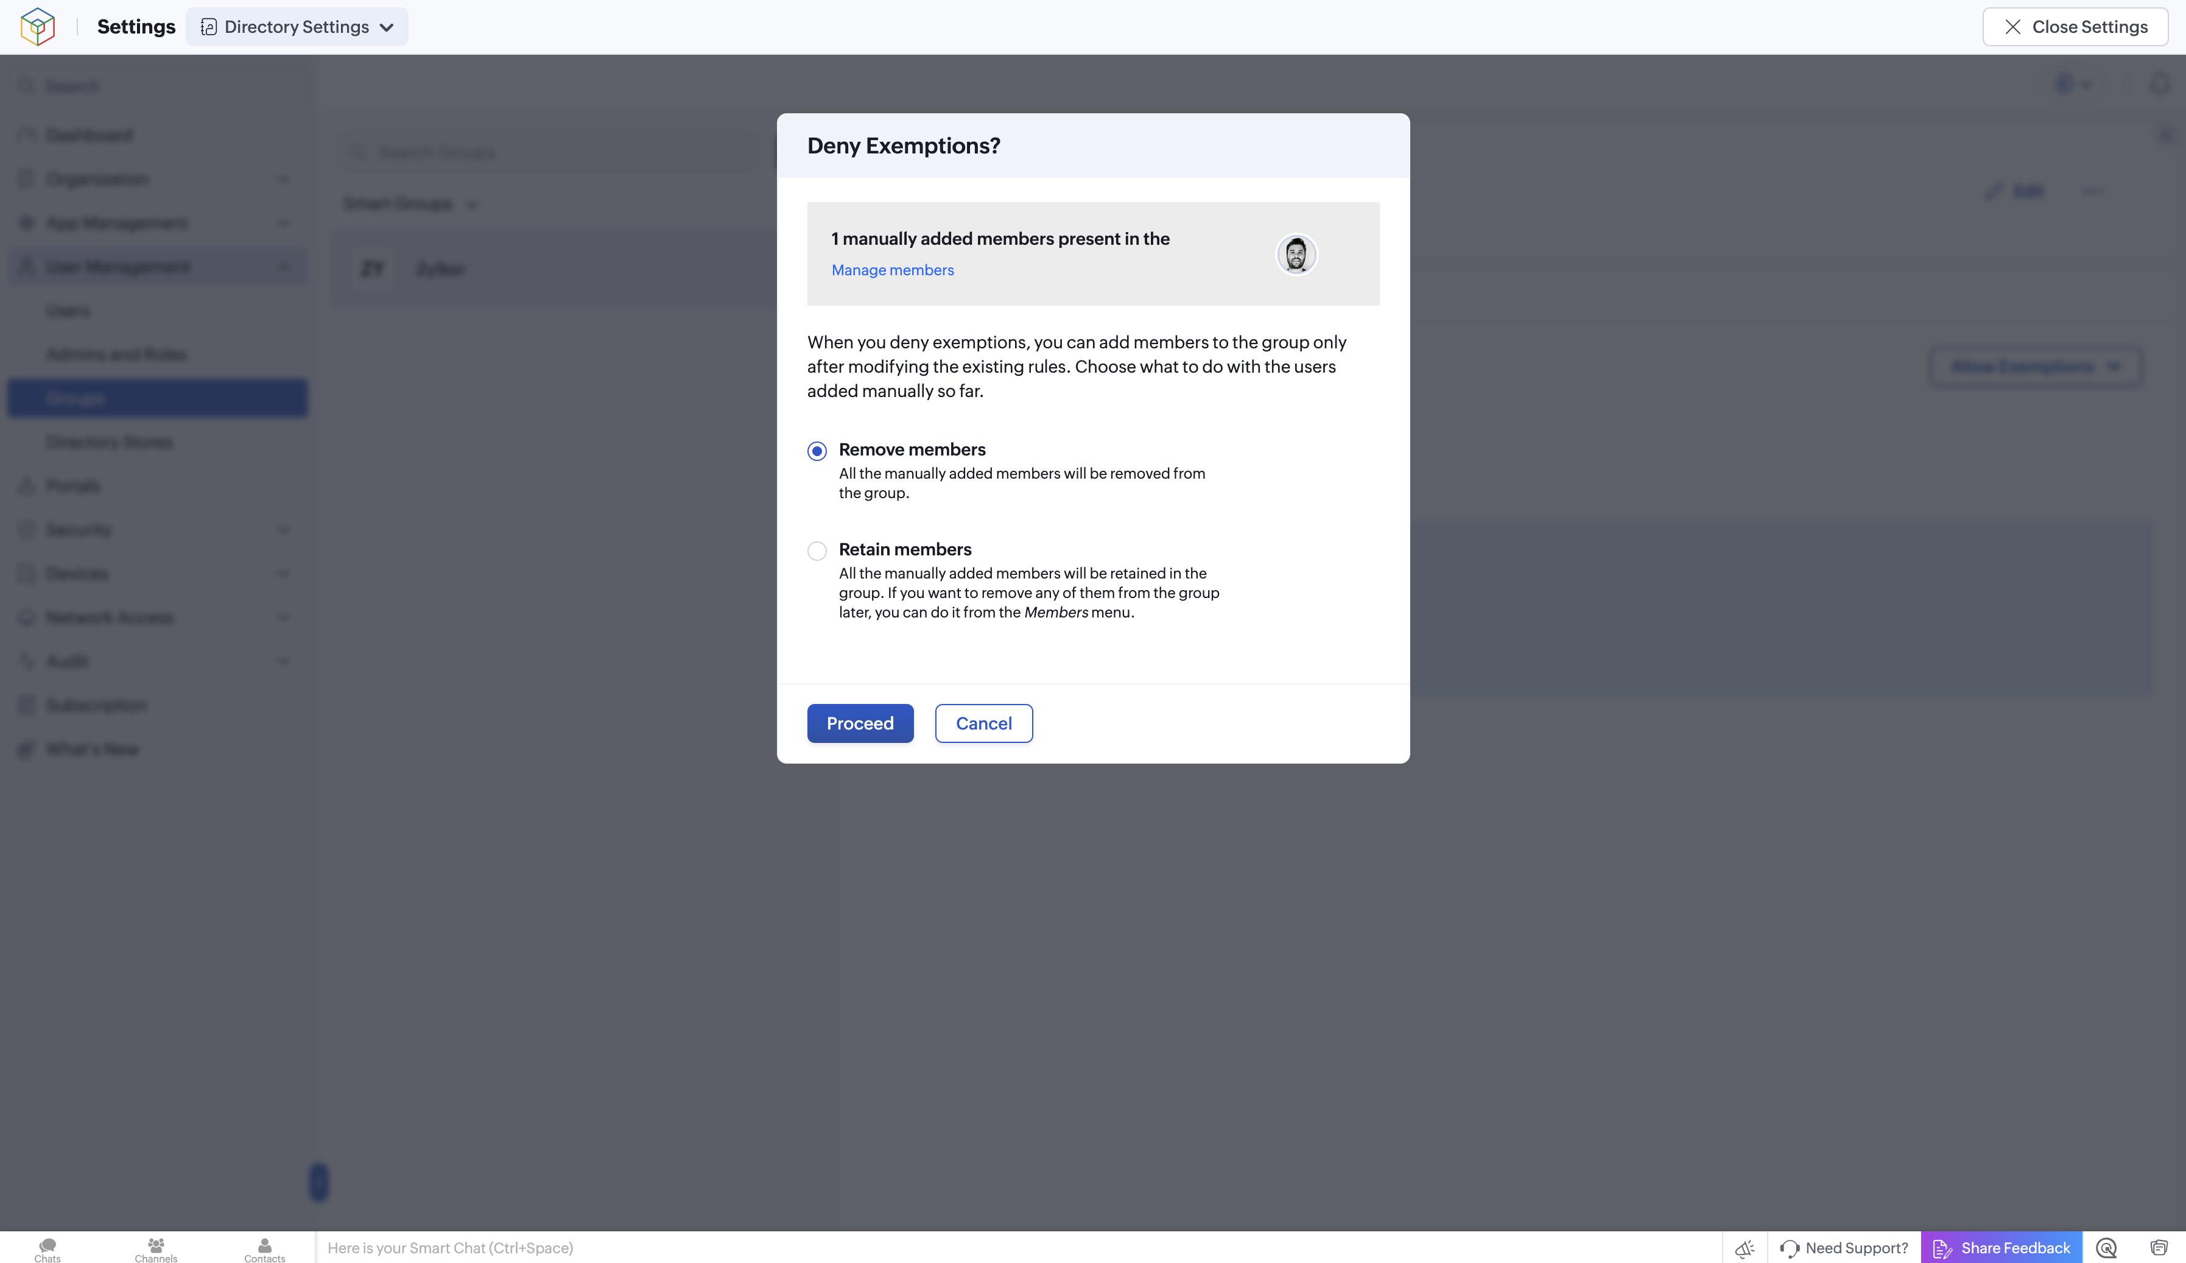Viewport: 2186px width, 1263px height.
Task: Expand the Organization sidebar section
Action: 158,180
